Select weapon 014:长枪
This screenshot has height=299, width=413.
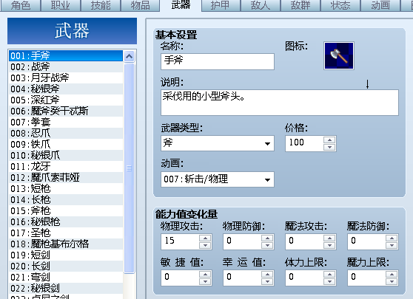pyautogui.click(x=66, y=199)
